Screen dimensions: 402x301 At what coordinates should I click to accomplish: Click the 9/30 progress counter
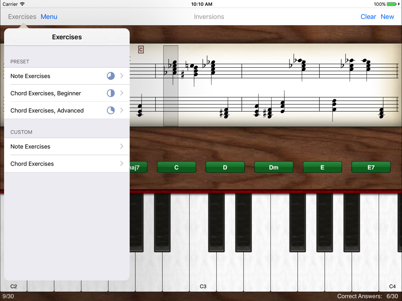pos(8,296)
